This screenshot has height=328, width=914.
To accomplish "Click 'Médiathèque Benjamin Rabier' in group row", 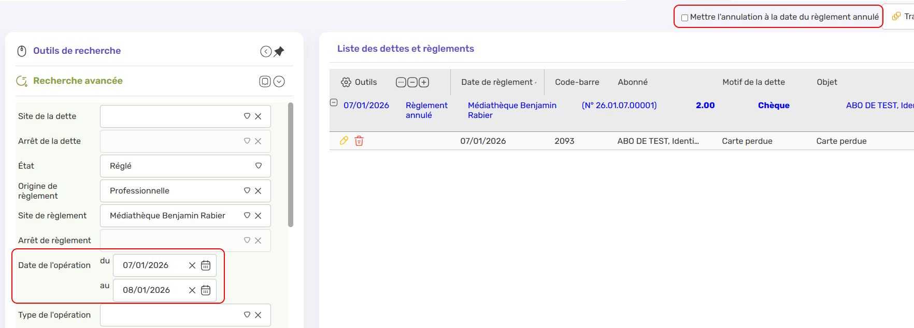I will (512, 110).
